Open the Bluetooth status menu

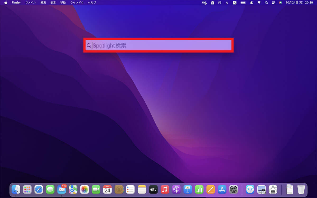tap(227, 2)
